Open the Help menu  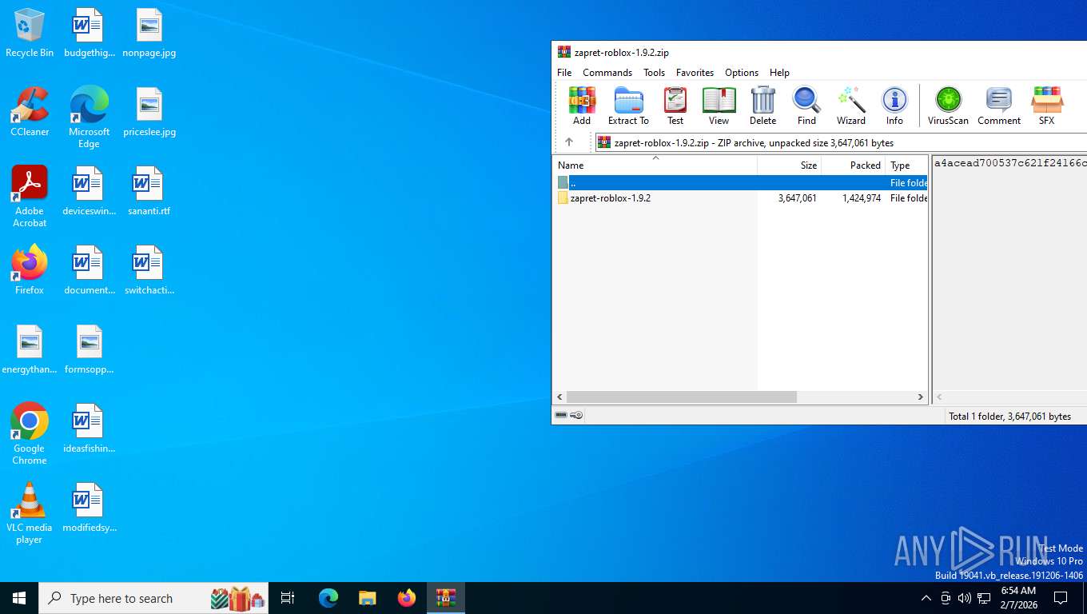(779, 72)
